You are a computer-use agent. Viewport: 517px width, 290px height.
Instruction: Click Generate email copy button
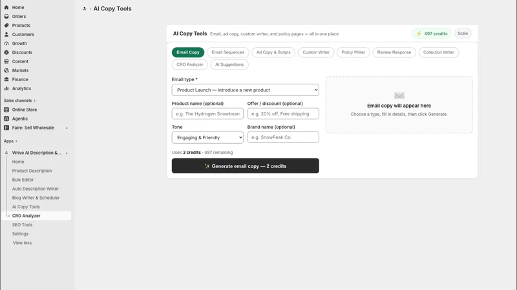246,166
